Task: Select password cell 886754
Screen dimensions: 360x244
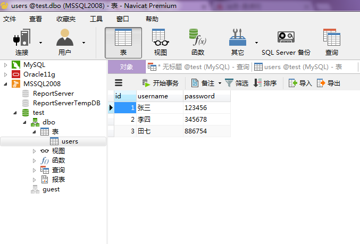Action: coord(207,131)
